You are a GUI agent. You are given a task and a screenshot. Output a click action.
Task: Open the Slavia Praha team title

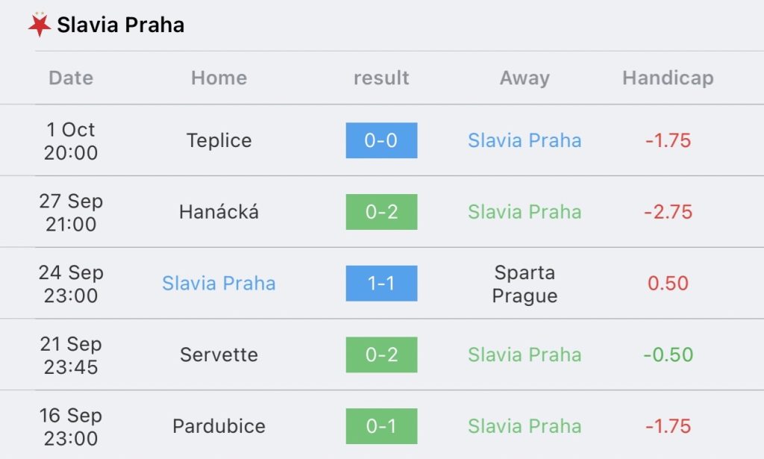coord(121,25)
